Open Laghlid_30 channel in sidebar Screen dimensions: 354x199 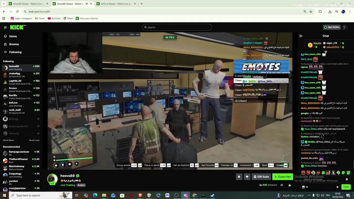tap(21, 82)
